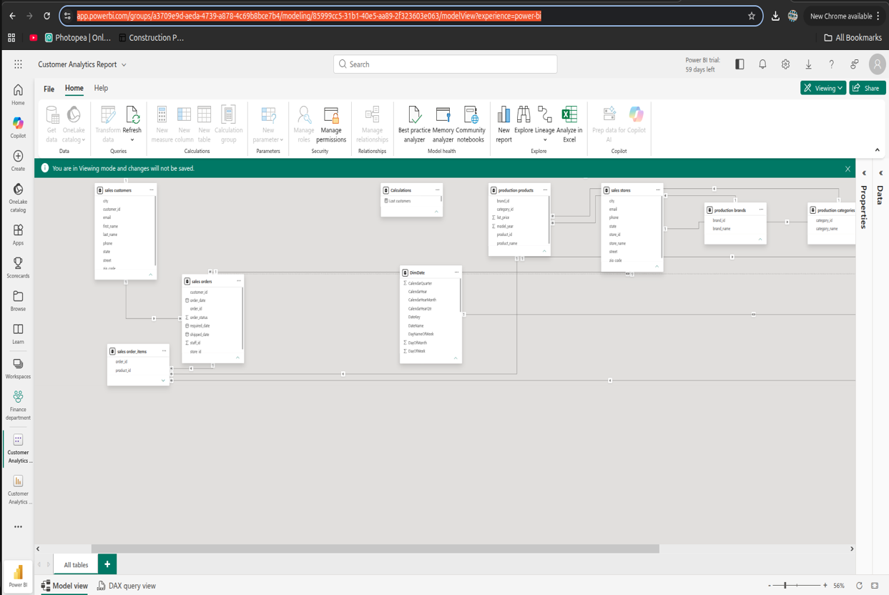Launch Memory analyzer
Screen dimensions: 889x595
point(443,124)
